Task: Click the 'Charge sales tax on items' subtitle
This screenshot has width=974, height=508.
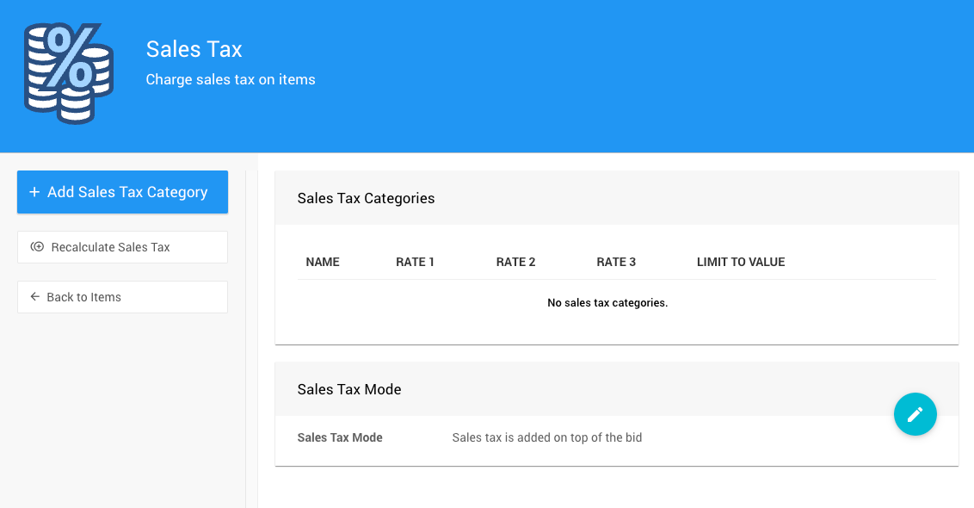Action: point(231,79)
